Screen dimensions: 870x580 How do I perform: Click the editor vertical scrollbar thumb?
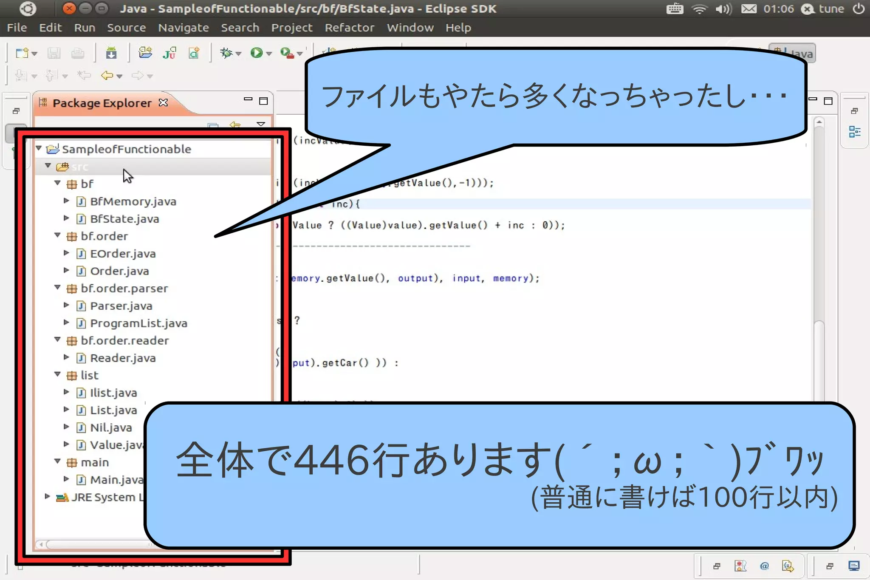pyautogui.click(x=819, y=361)
